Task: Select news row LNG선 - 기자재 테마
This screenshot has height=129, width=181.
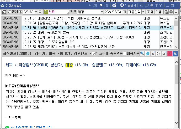Action: 88,37
